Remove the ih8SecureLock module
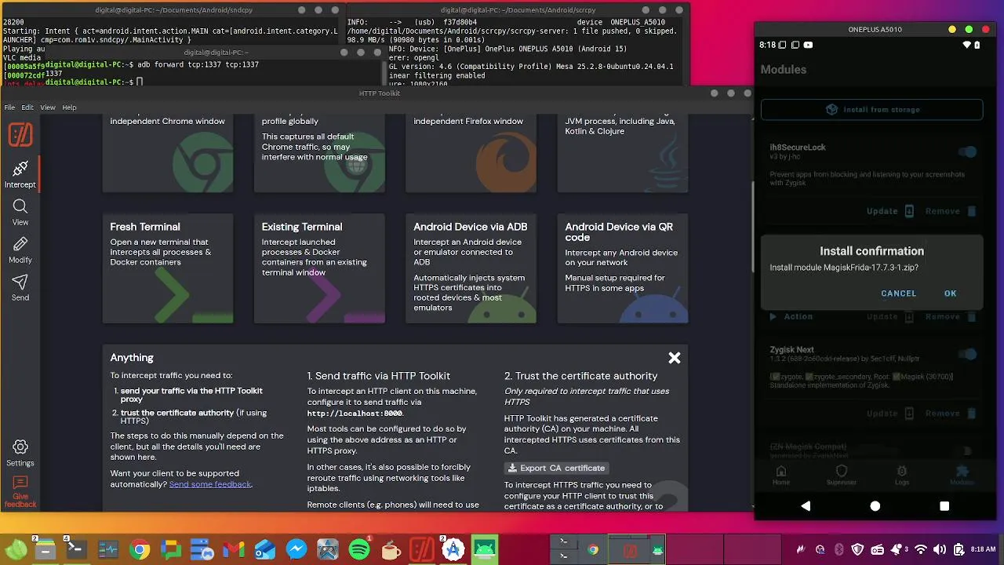 click(951, 211)
